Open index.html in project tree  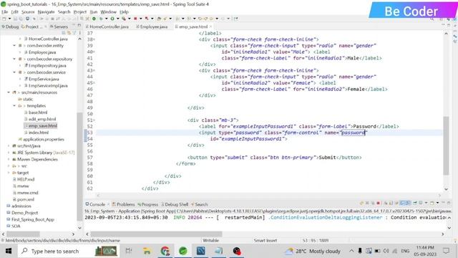pyautogui.click(x=38, y=133)
